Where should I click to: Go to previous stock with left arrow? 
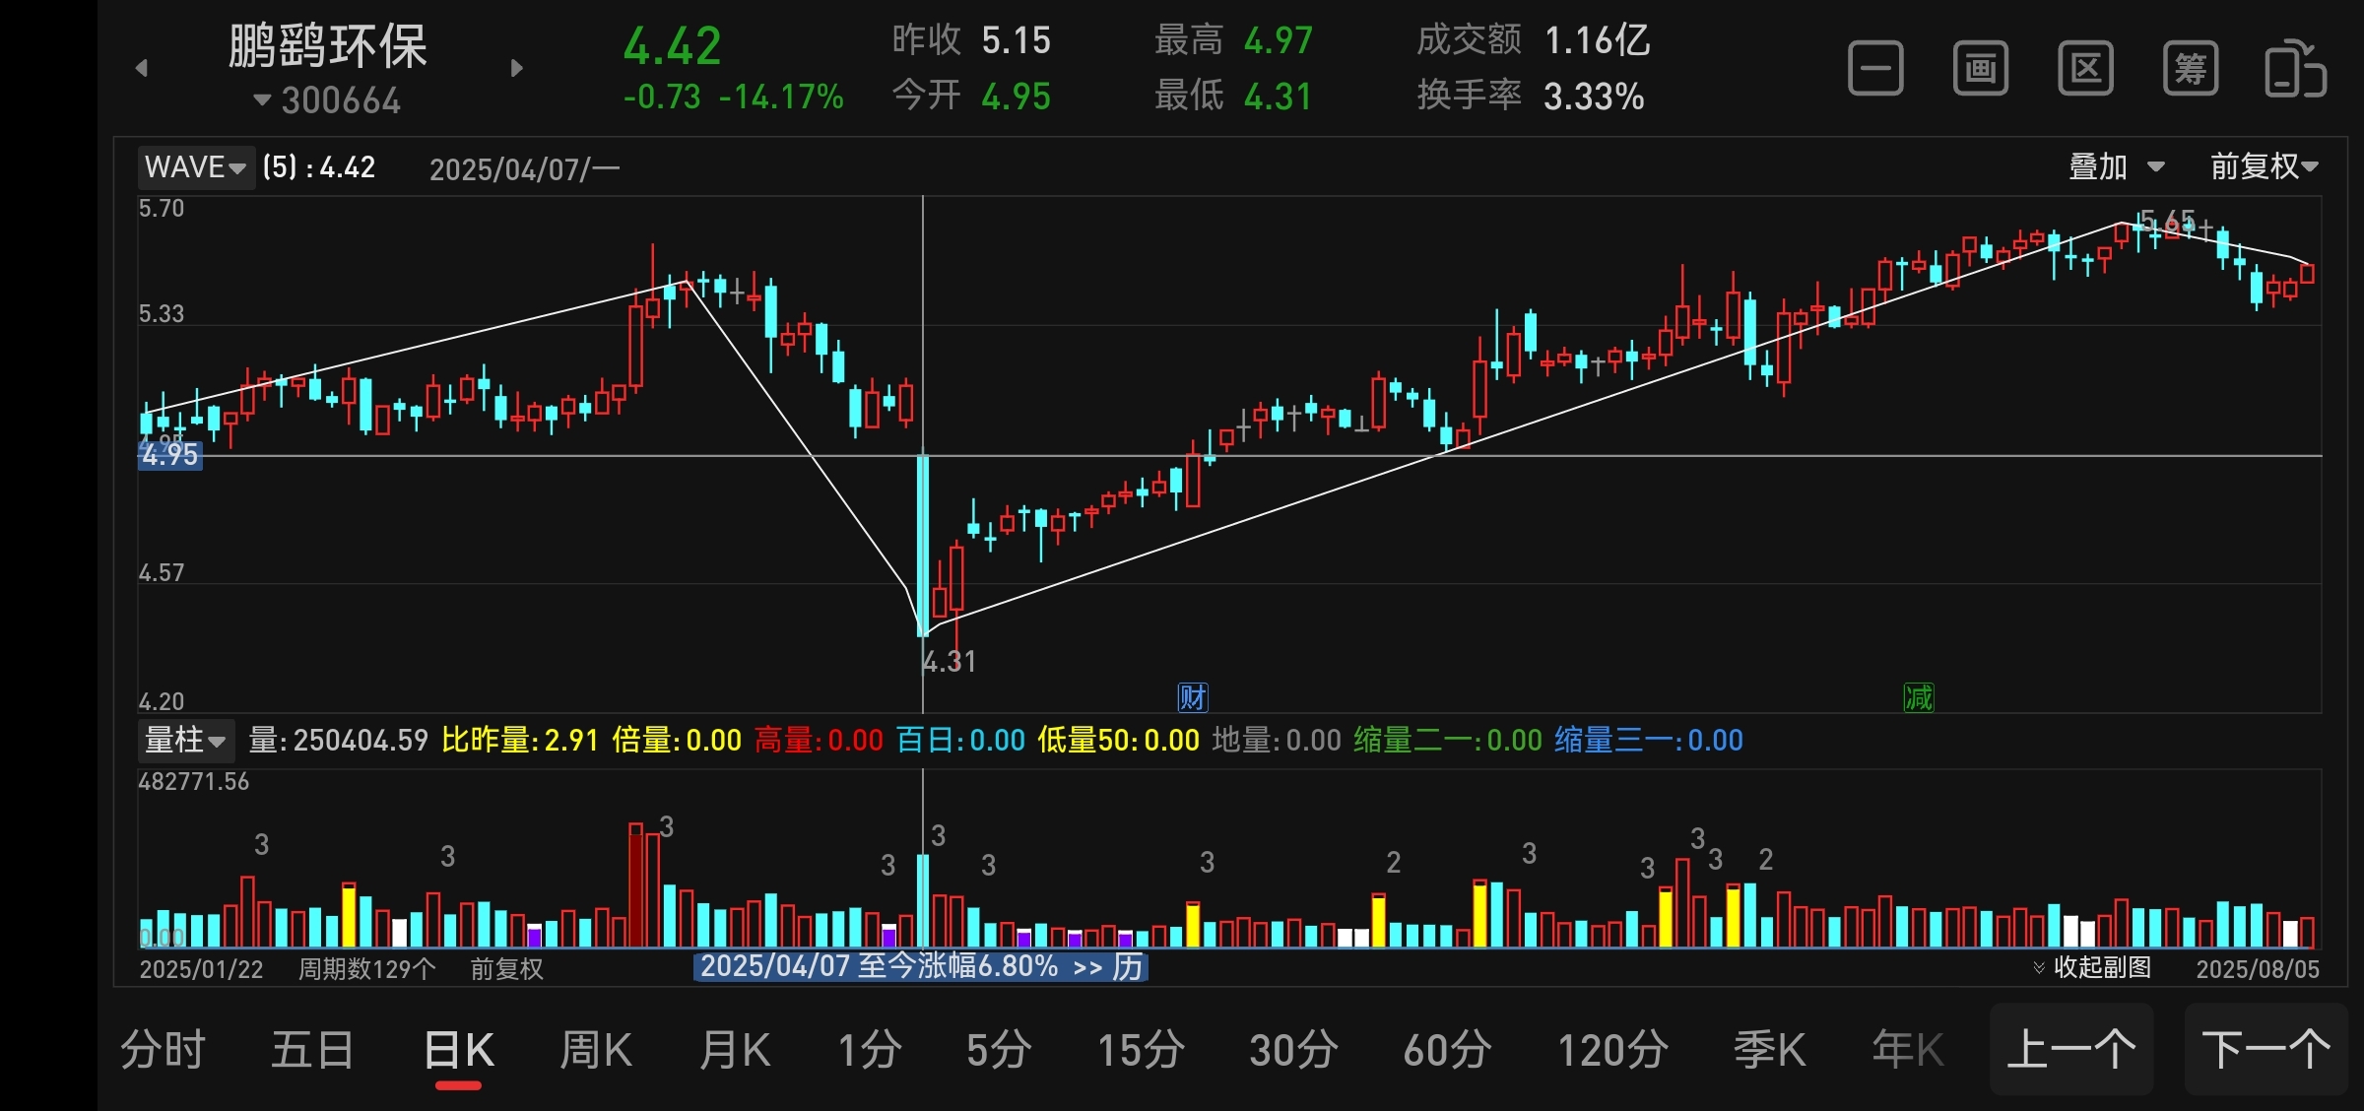point(142,68)
